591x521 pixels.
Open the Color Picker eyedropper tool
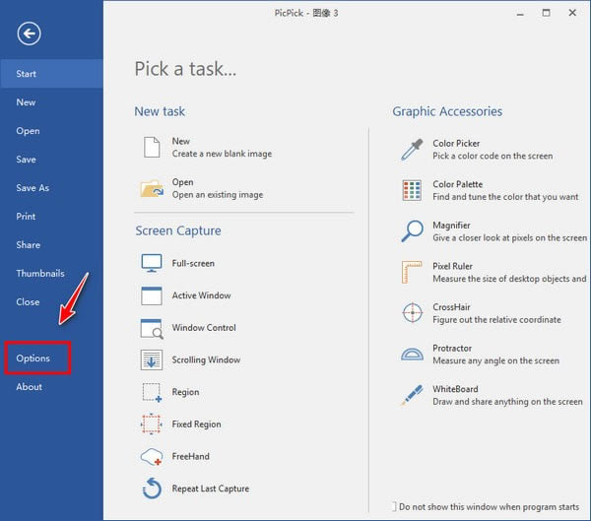411,150
